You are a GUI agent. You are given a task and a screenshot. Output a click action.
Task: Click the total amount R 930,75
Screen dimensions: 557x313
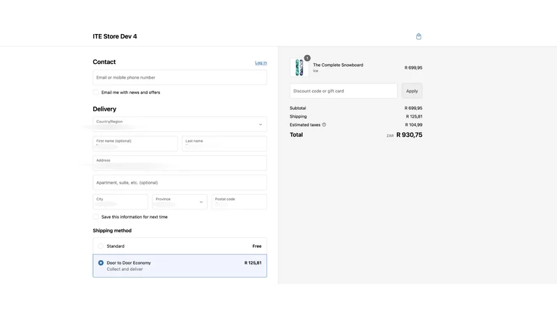coord(409,135)
